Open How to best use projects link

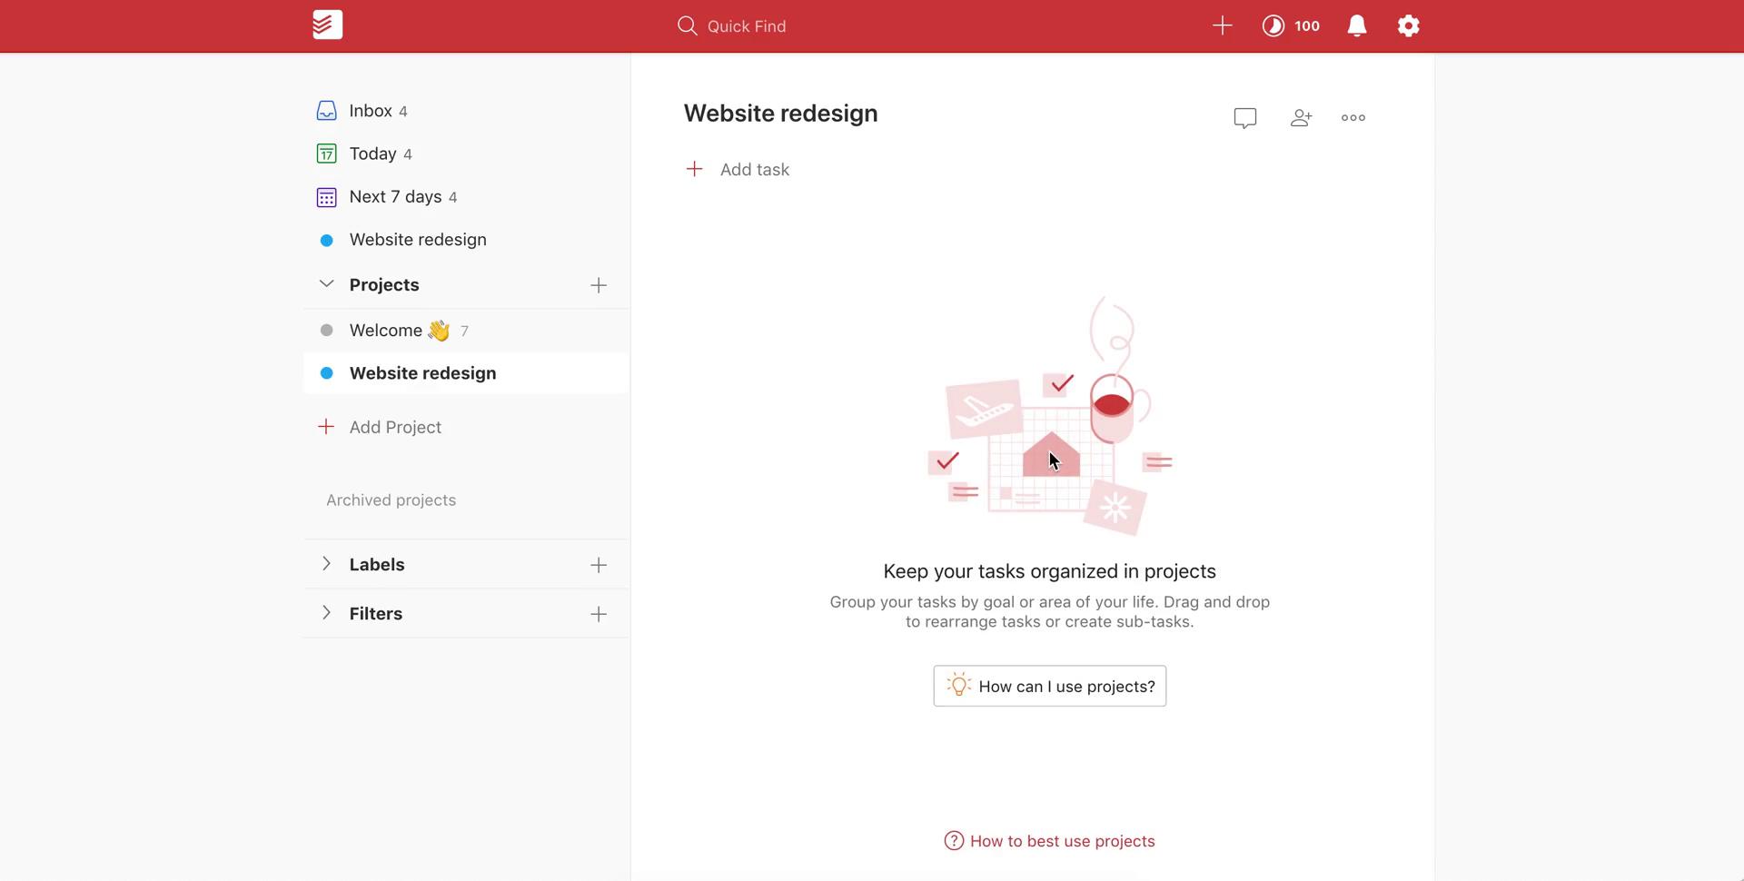click(x=1062, y=841)
